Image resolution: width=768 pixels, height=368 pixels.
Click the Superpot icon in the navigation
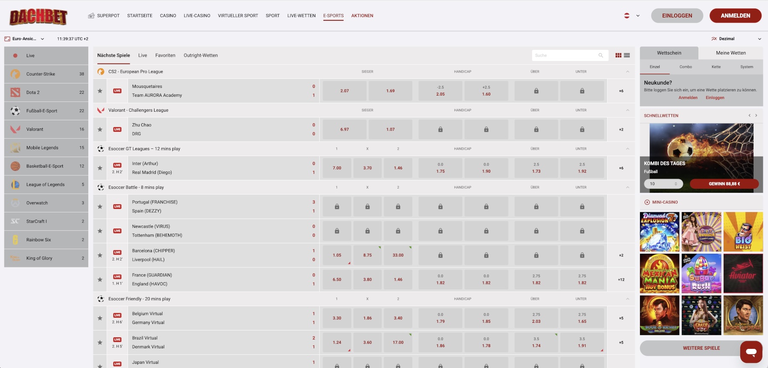click(x=91, y=16)
